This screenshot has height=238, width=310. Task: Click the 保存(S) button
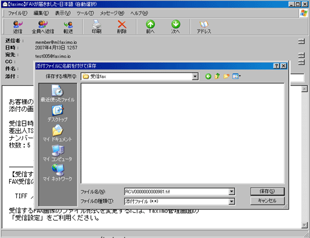tap(267, 191)
